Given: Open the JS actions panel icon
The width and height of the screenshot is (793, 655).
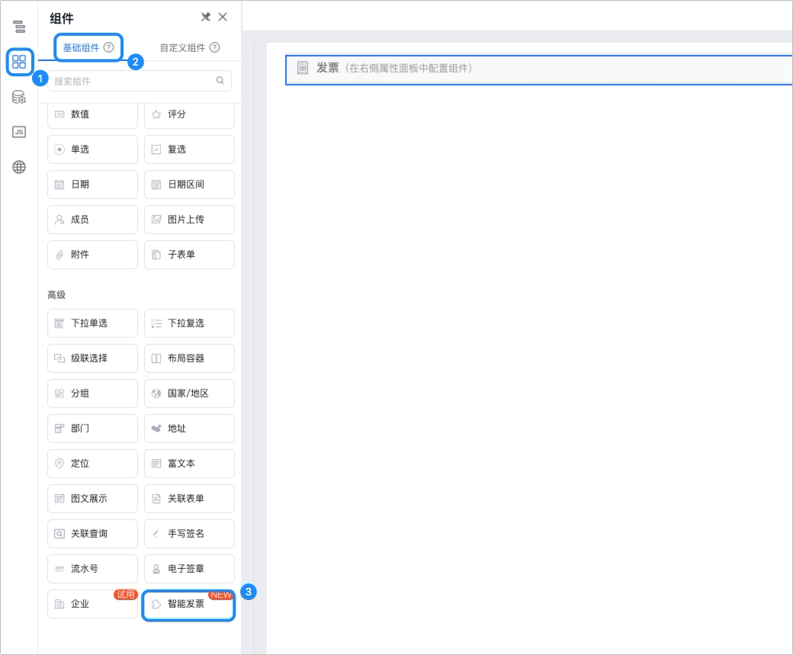Looking at the screenshot, I should [x=19, y=132].
